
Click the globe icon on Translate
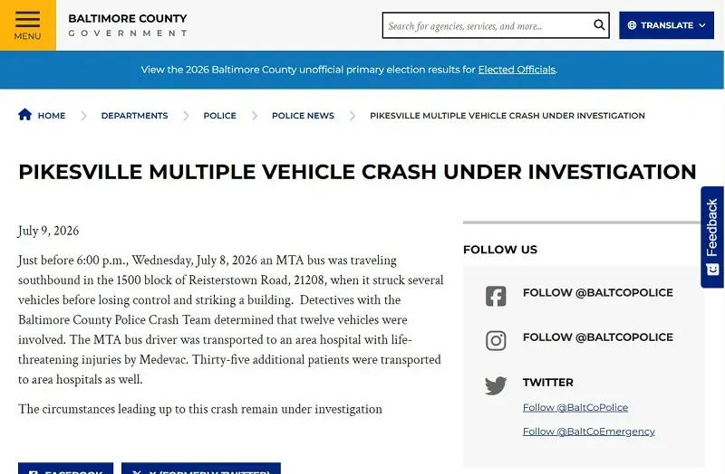(632, 25)
